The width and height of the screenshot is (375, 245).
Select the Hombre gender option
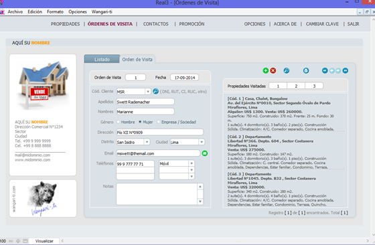pyautogui.click(x=118, y=122)
